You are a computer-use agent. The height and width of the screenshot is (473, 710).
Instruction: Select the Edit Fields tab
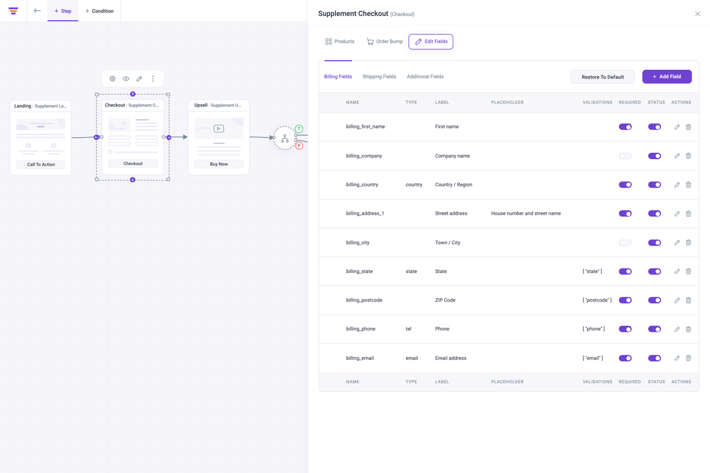pyautogui.click(x=431, y=41)
